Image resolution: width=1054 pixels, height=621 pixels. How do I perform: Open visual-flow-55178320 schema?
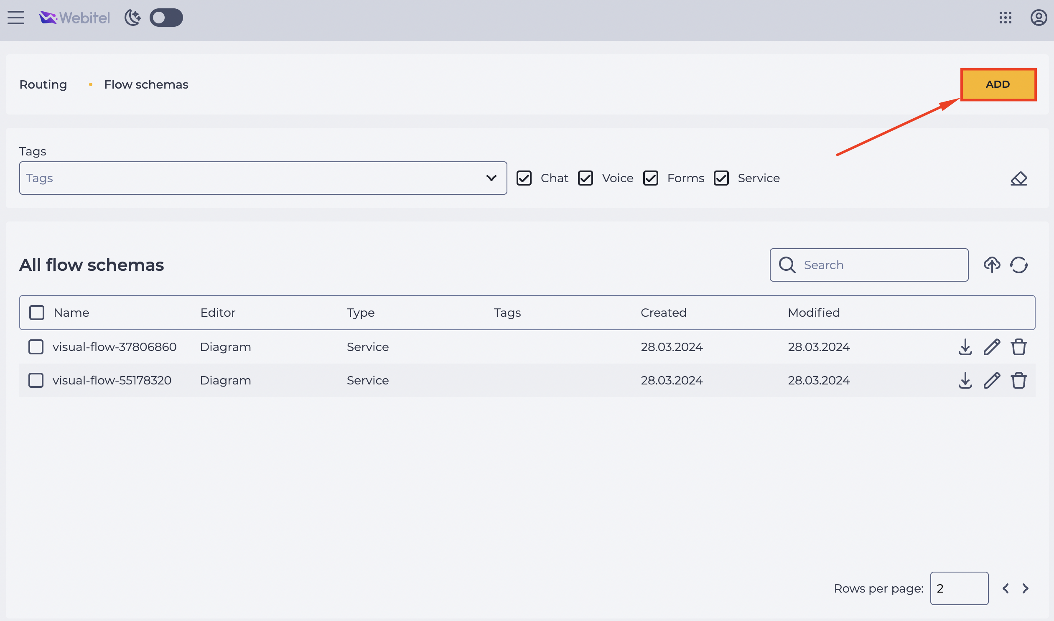[112, 380]
